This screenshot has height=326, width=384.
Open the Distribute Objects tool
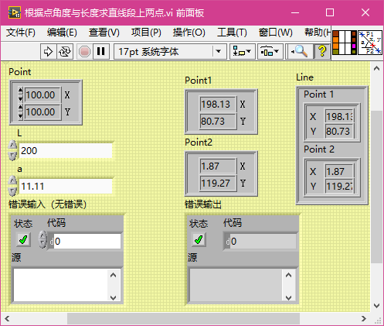(270, 52)
